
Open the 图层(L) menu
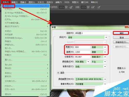pyautogui.click(x=32, y=2)
